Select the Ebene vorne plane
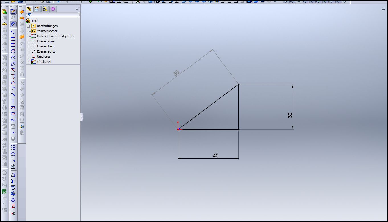388x222 pixels. point(46,41)
